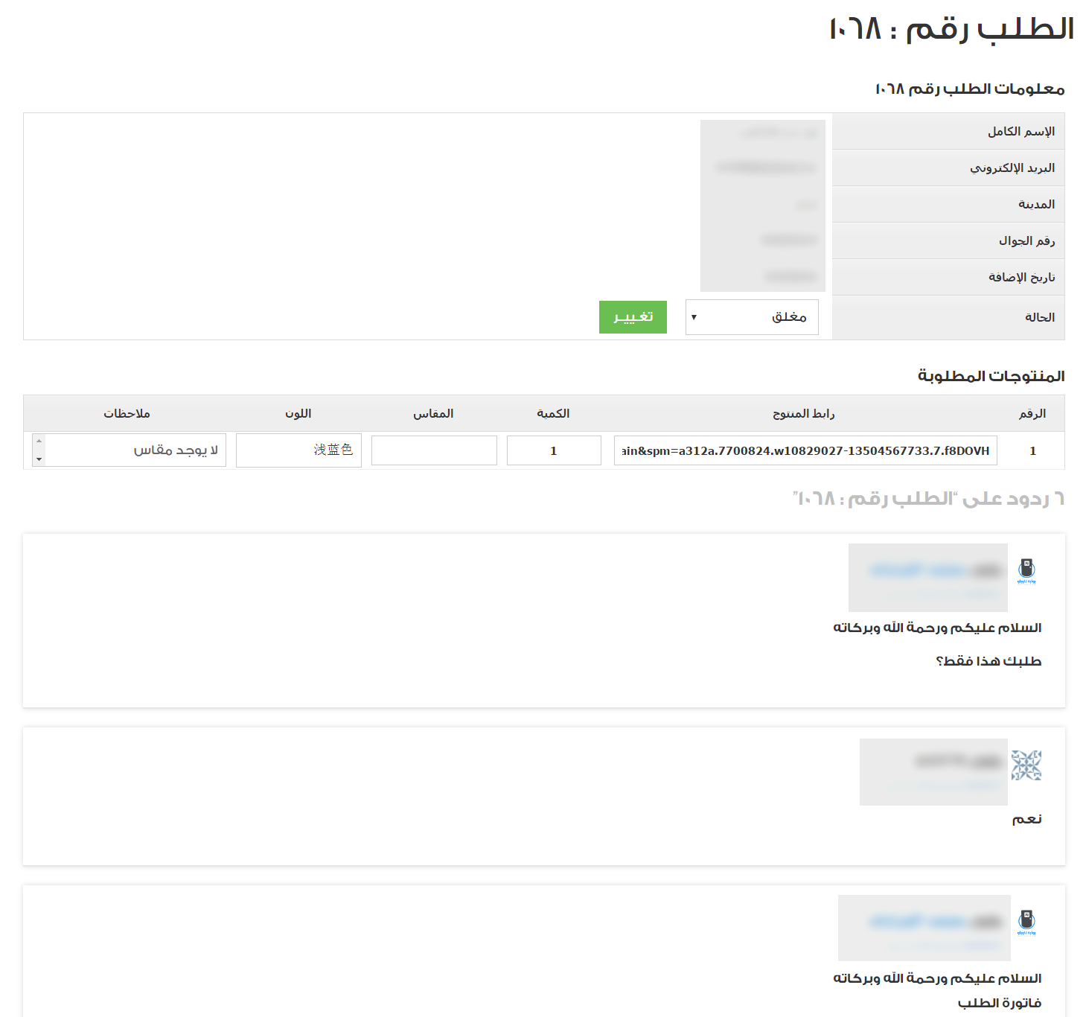Click the notes box reading لا يوجد مقاس

[134, 450]
